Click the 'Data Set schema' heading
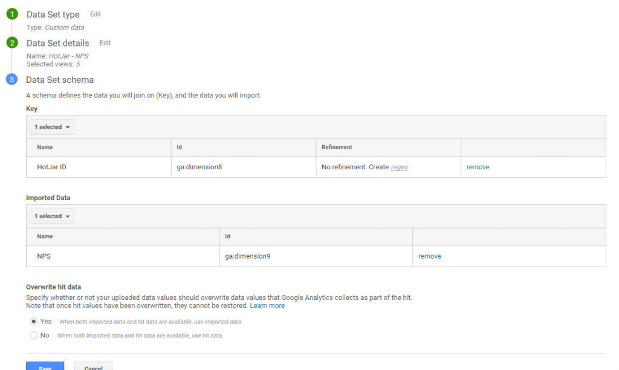 [x=60, y=80]
